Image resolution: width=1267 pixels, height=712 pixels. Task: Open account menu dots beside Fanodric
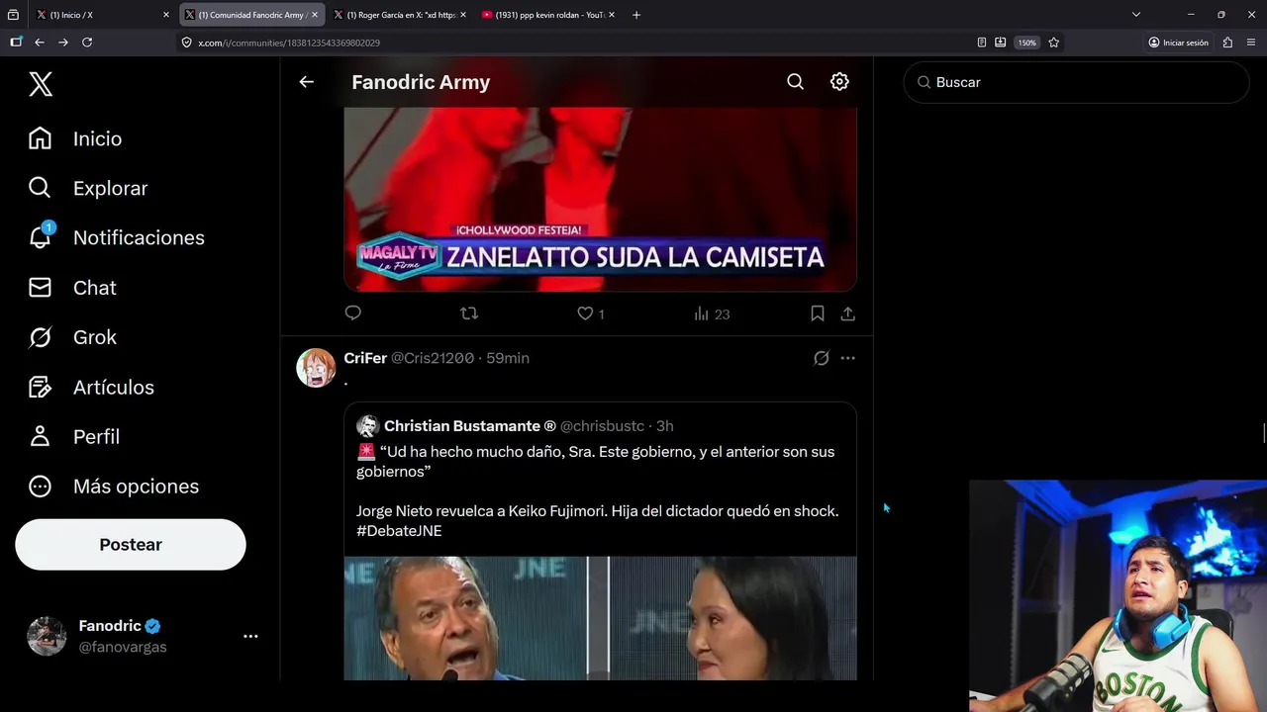pyautogui.click(x=250, y=637)
